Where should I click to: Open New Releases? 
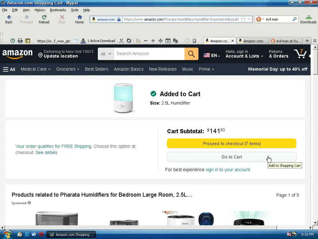(163, 69)
